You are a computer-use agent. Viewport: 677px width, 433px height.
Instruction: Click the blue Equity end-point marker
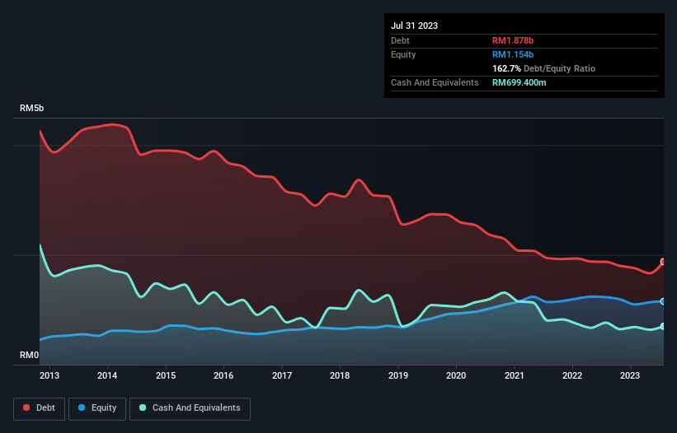[x=663, y=301]
